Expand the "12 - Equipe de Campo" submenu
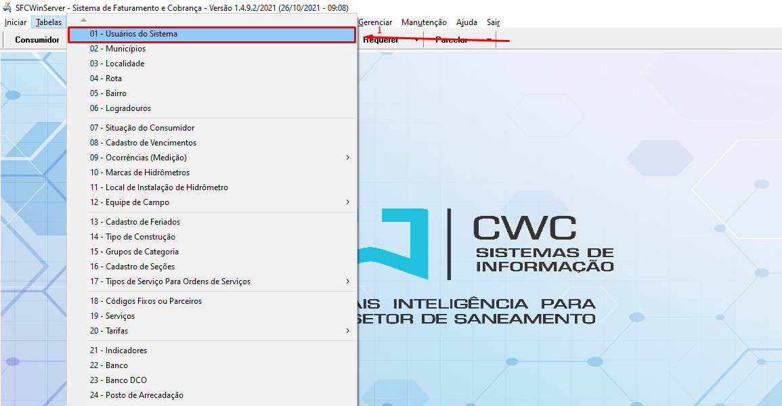The width and height of the screenshot is (782, 406). pyautogui.click(x=347, y=202)
